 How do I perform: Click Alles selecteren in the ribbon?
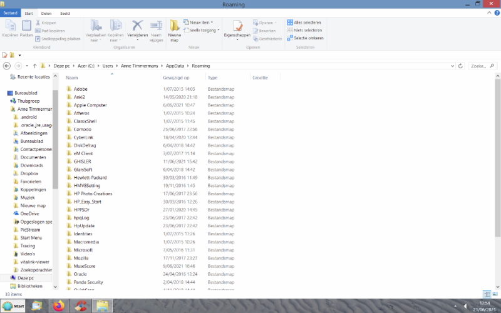point(304,23)
